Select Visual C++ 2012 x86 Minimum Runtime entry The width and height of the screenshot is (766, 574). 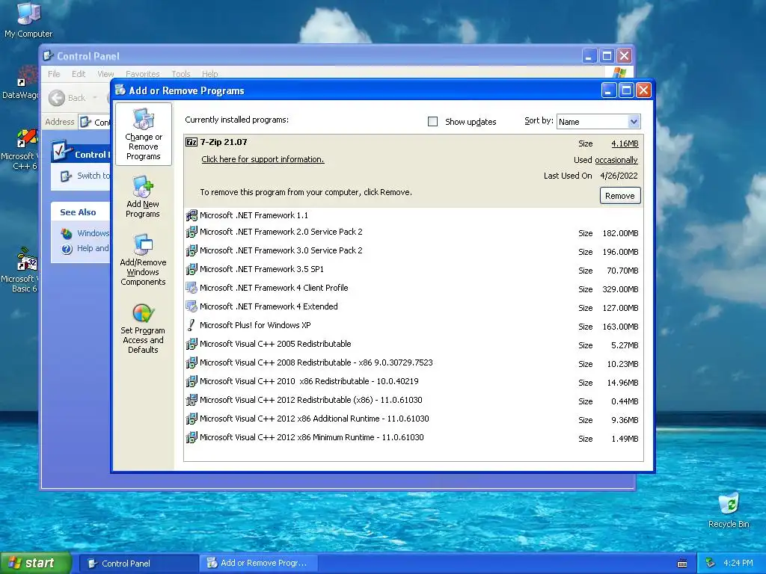413,438
